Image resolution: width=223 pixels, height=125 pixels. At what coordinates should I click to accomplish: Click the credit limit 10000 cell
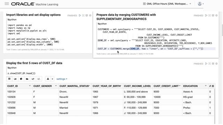coord(167,97)
